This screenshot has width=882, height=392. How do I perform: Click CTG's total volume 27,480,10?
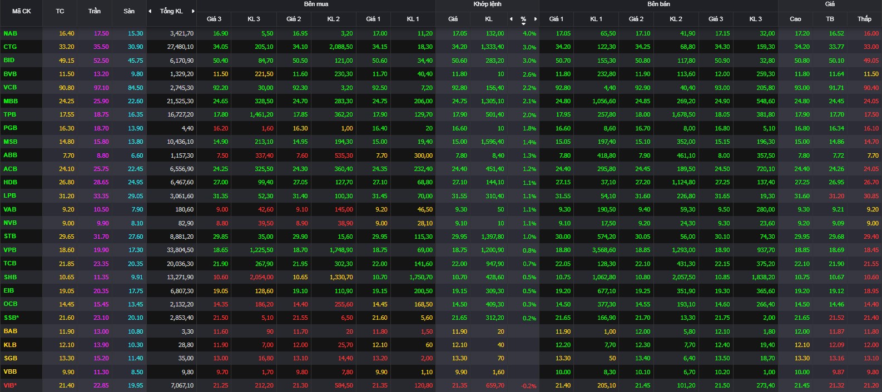point(180,47)
